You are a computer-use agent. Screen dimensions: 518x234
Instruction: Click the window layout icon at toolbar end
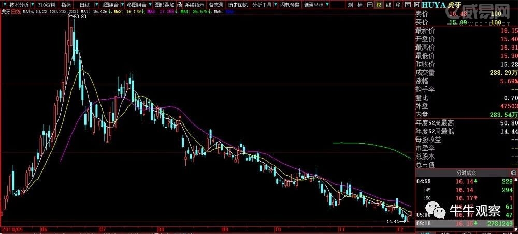407,5
